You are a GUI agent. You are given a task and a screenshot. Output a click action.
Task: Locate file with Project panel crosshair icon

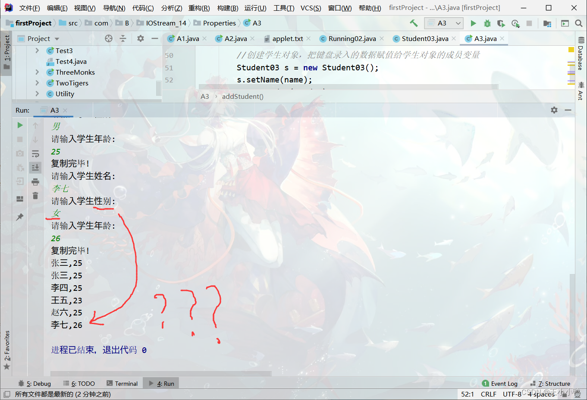(x=109, y=38)
